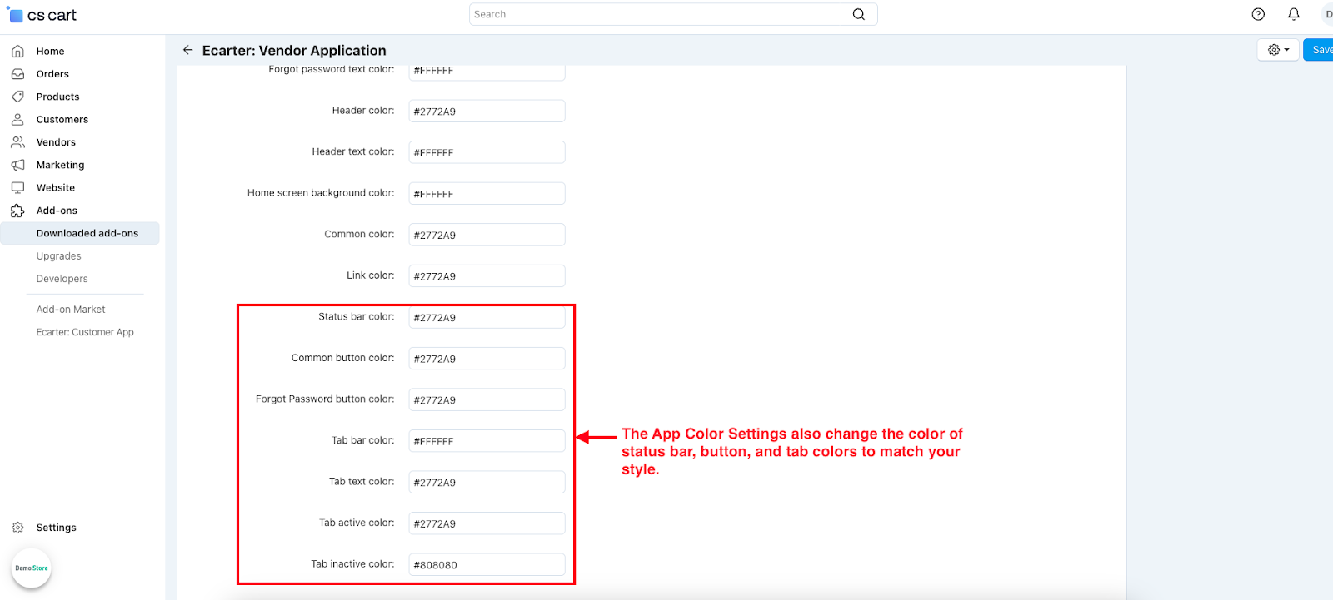The height and width of the screenshot is (600, 1333).
Task: Open Downloaded add-ons menu item
Action: coord(87,233)
